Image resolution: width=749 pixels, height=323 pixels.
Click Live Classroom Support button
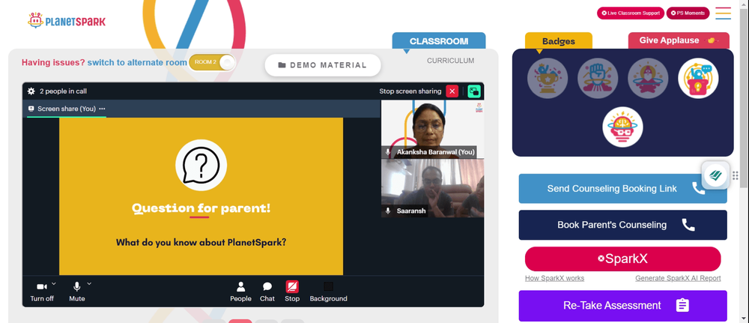pyautogui.click(x=631, y=13)
